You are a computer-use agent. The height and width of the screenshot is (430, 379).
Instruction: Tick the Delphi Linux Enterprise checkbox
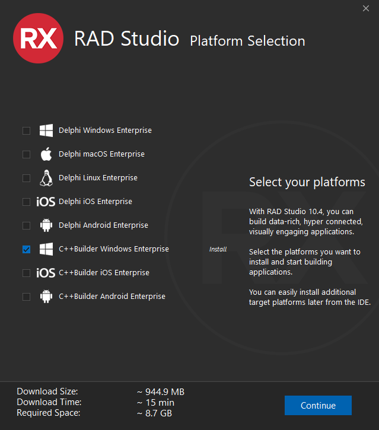click(26, 178)
